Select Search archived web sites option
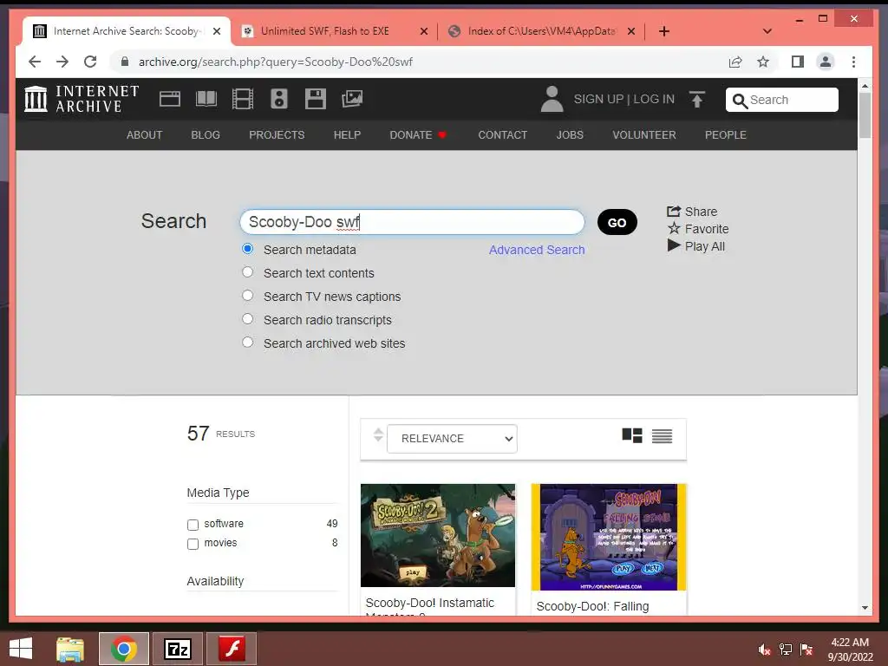This screenshot has width=888, height=666. pyautogui.click(x=247, y=343)
